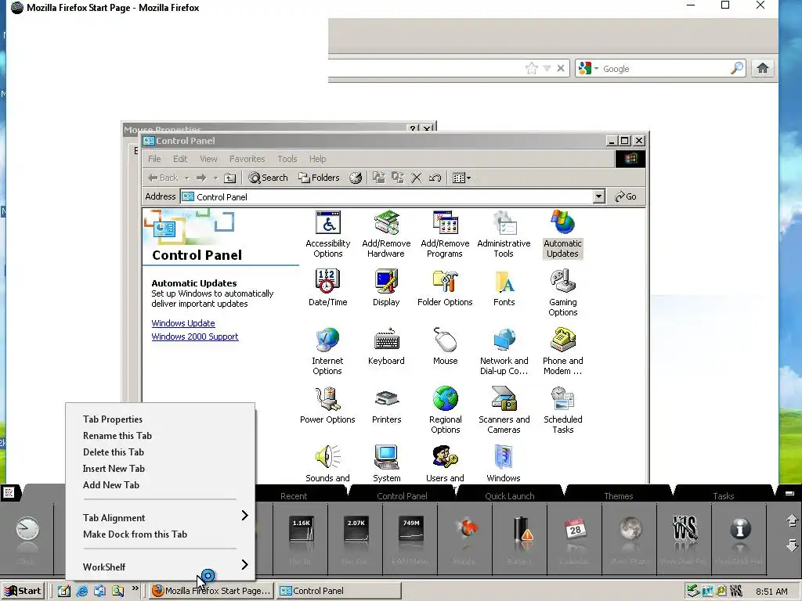The width and height of the screenshot is (802, 601).
Task: Expand the Quick Launch overflow chevron
Action: (135, 588)
